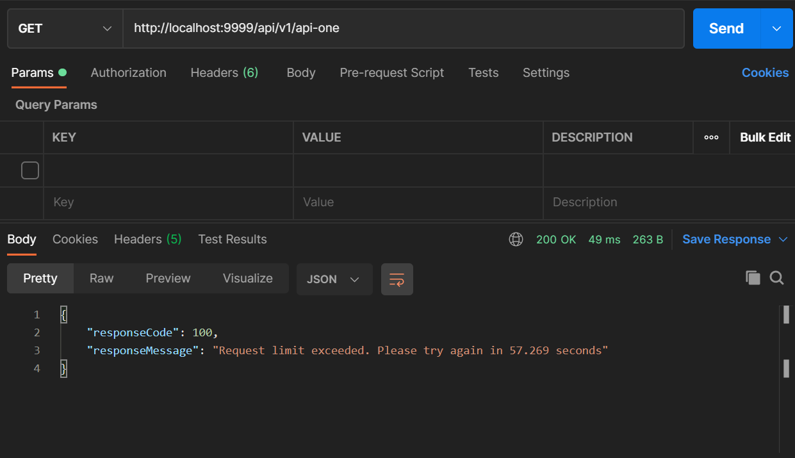The height and width of the screenshot is (458, 795).
Task: Open the Cookies manager
Action: click(765, 72)
